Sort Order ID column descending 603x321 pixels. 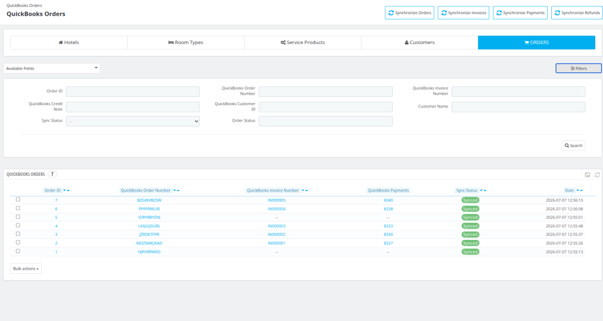coord(64,190)
